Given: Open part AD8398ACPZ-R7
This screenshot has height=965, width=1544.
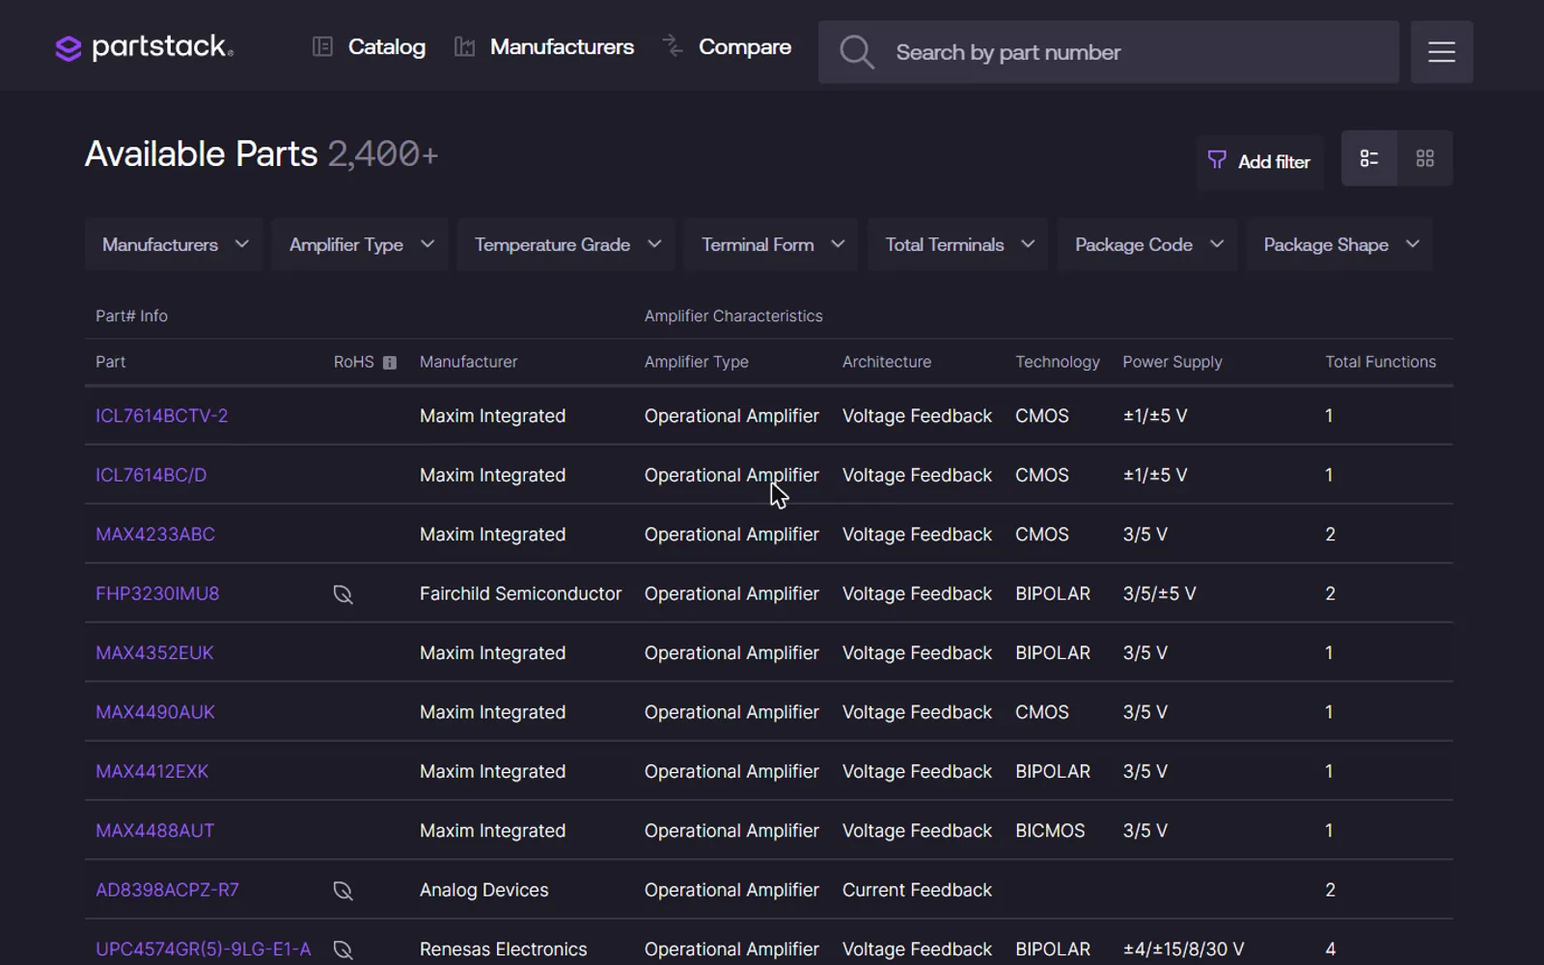Looking at the screenshot, I should pyautogui.click(x=167, y=890).
